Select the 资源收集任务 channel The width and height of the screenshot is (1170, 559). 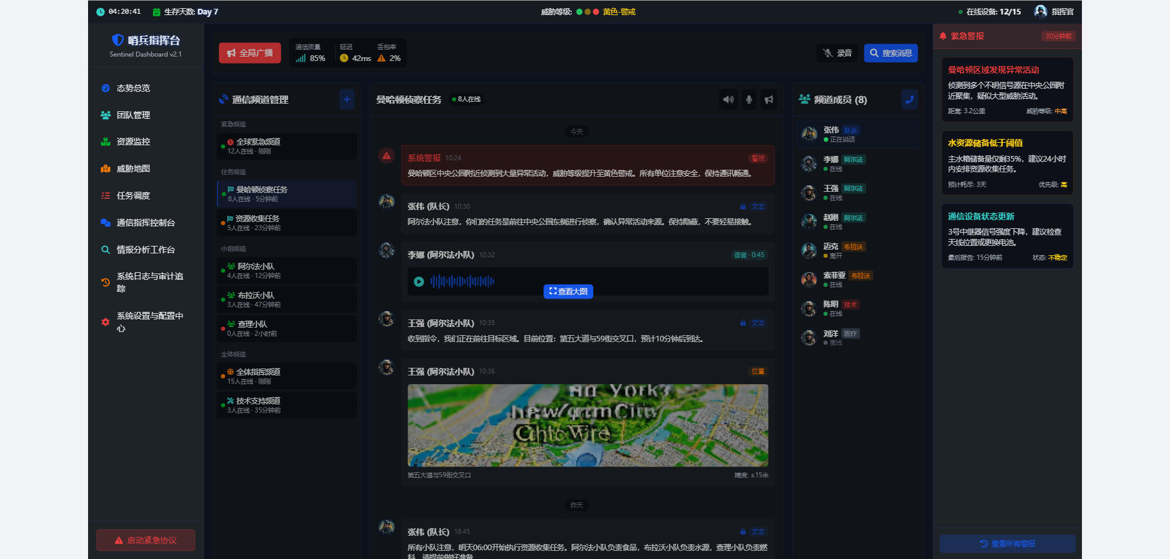coord(287,223)
